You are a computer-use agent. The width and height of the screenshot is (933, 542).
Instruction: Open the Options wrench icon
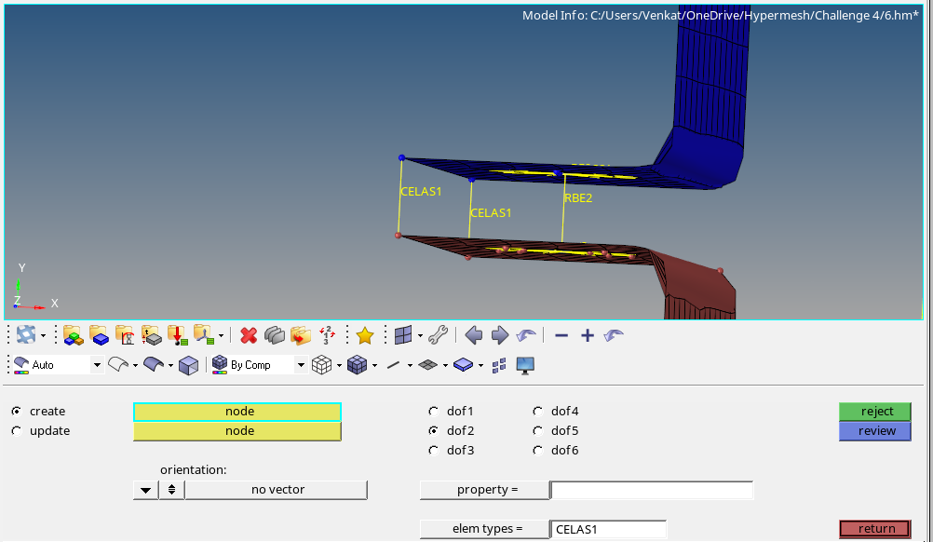[x=438, y=335]
